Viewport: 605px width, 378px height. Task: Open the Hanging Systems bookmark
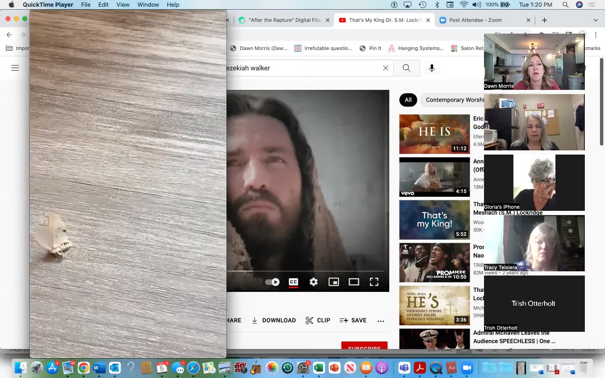coord(416,48)
